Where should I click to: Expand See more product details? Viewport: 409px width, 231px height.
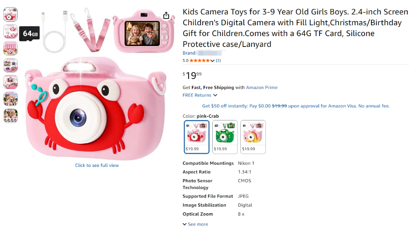point(195,224)
